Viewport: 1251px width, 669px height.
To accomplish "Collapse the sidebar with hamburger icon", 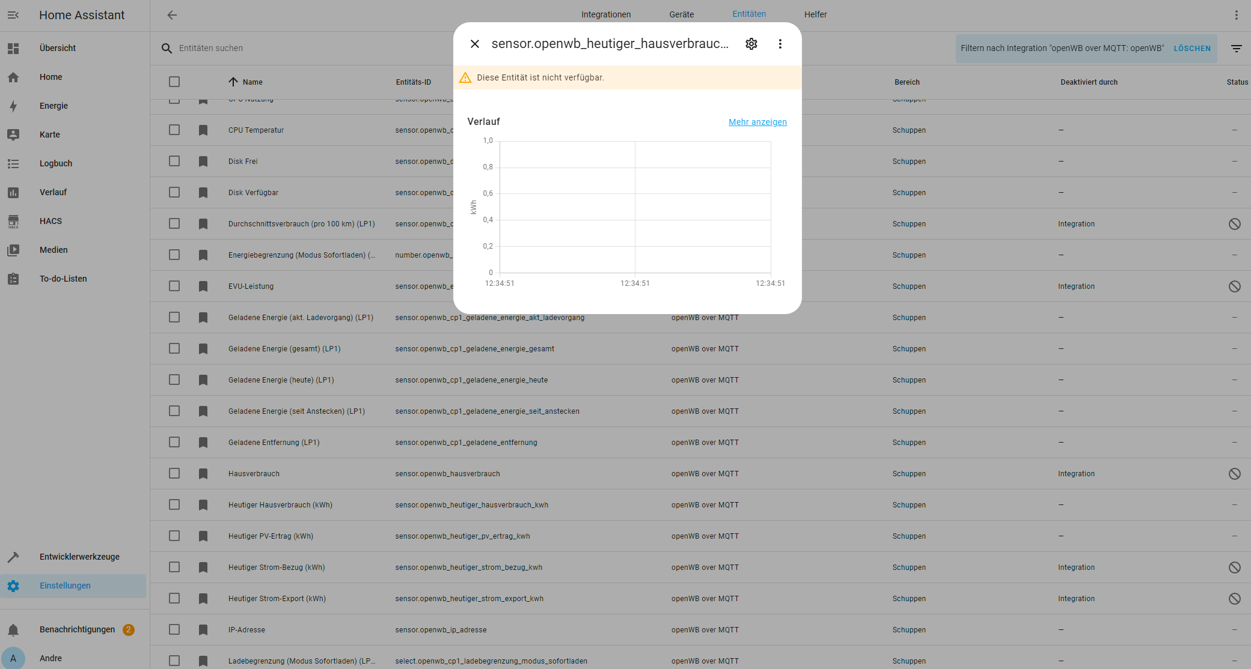I will (x=13, y=15).
